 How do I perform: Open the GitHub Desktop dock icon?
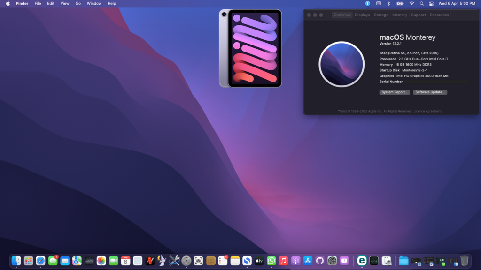pyautogui.click(x=320, y=261)
